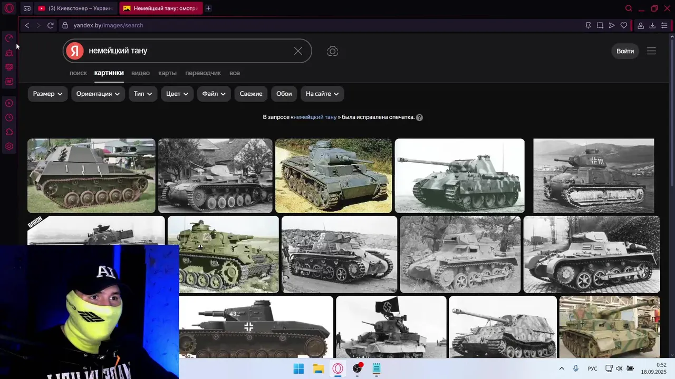Open tank numbered 111 thumbnail
The height and width of the screenshot is (379, 675).
coord(594,176)
